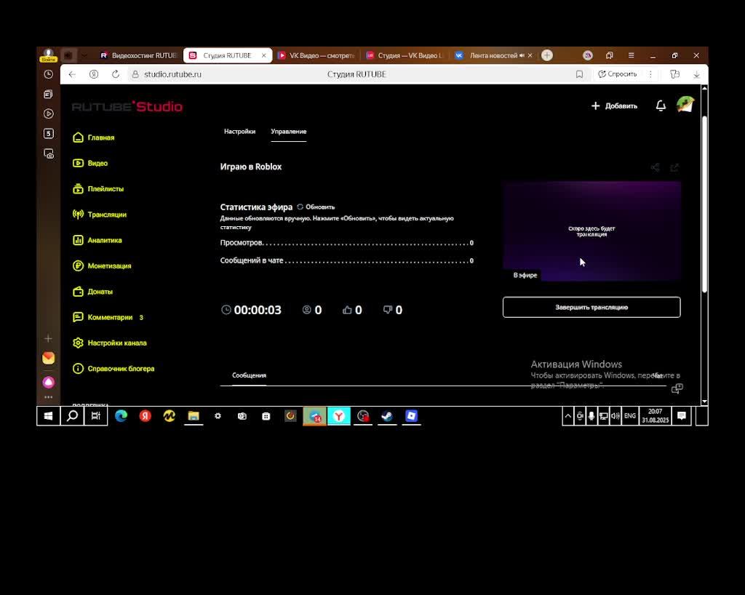Click the dislikes counter icon

[x=388, y=310]
